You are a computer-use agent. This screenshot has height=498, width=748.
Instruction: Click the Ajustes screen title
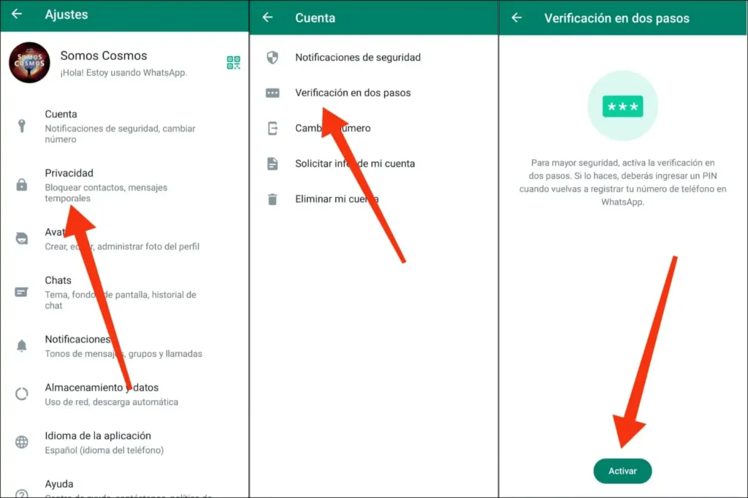(66, 15)
